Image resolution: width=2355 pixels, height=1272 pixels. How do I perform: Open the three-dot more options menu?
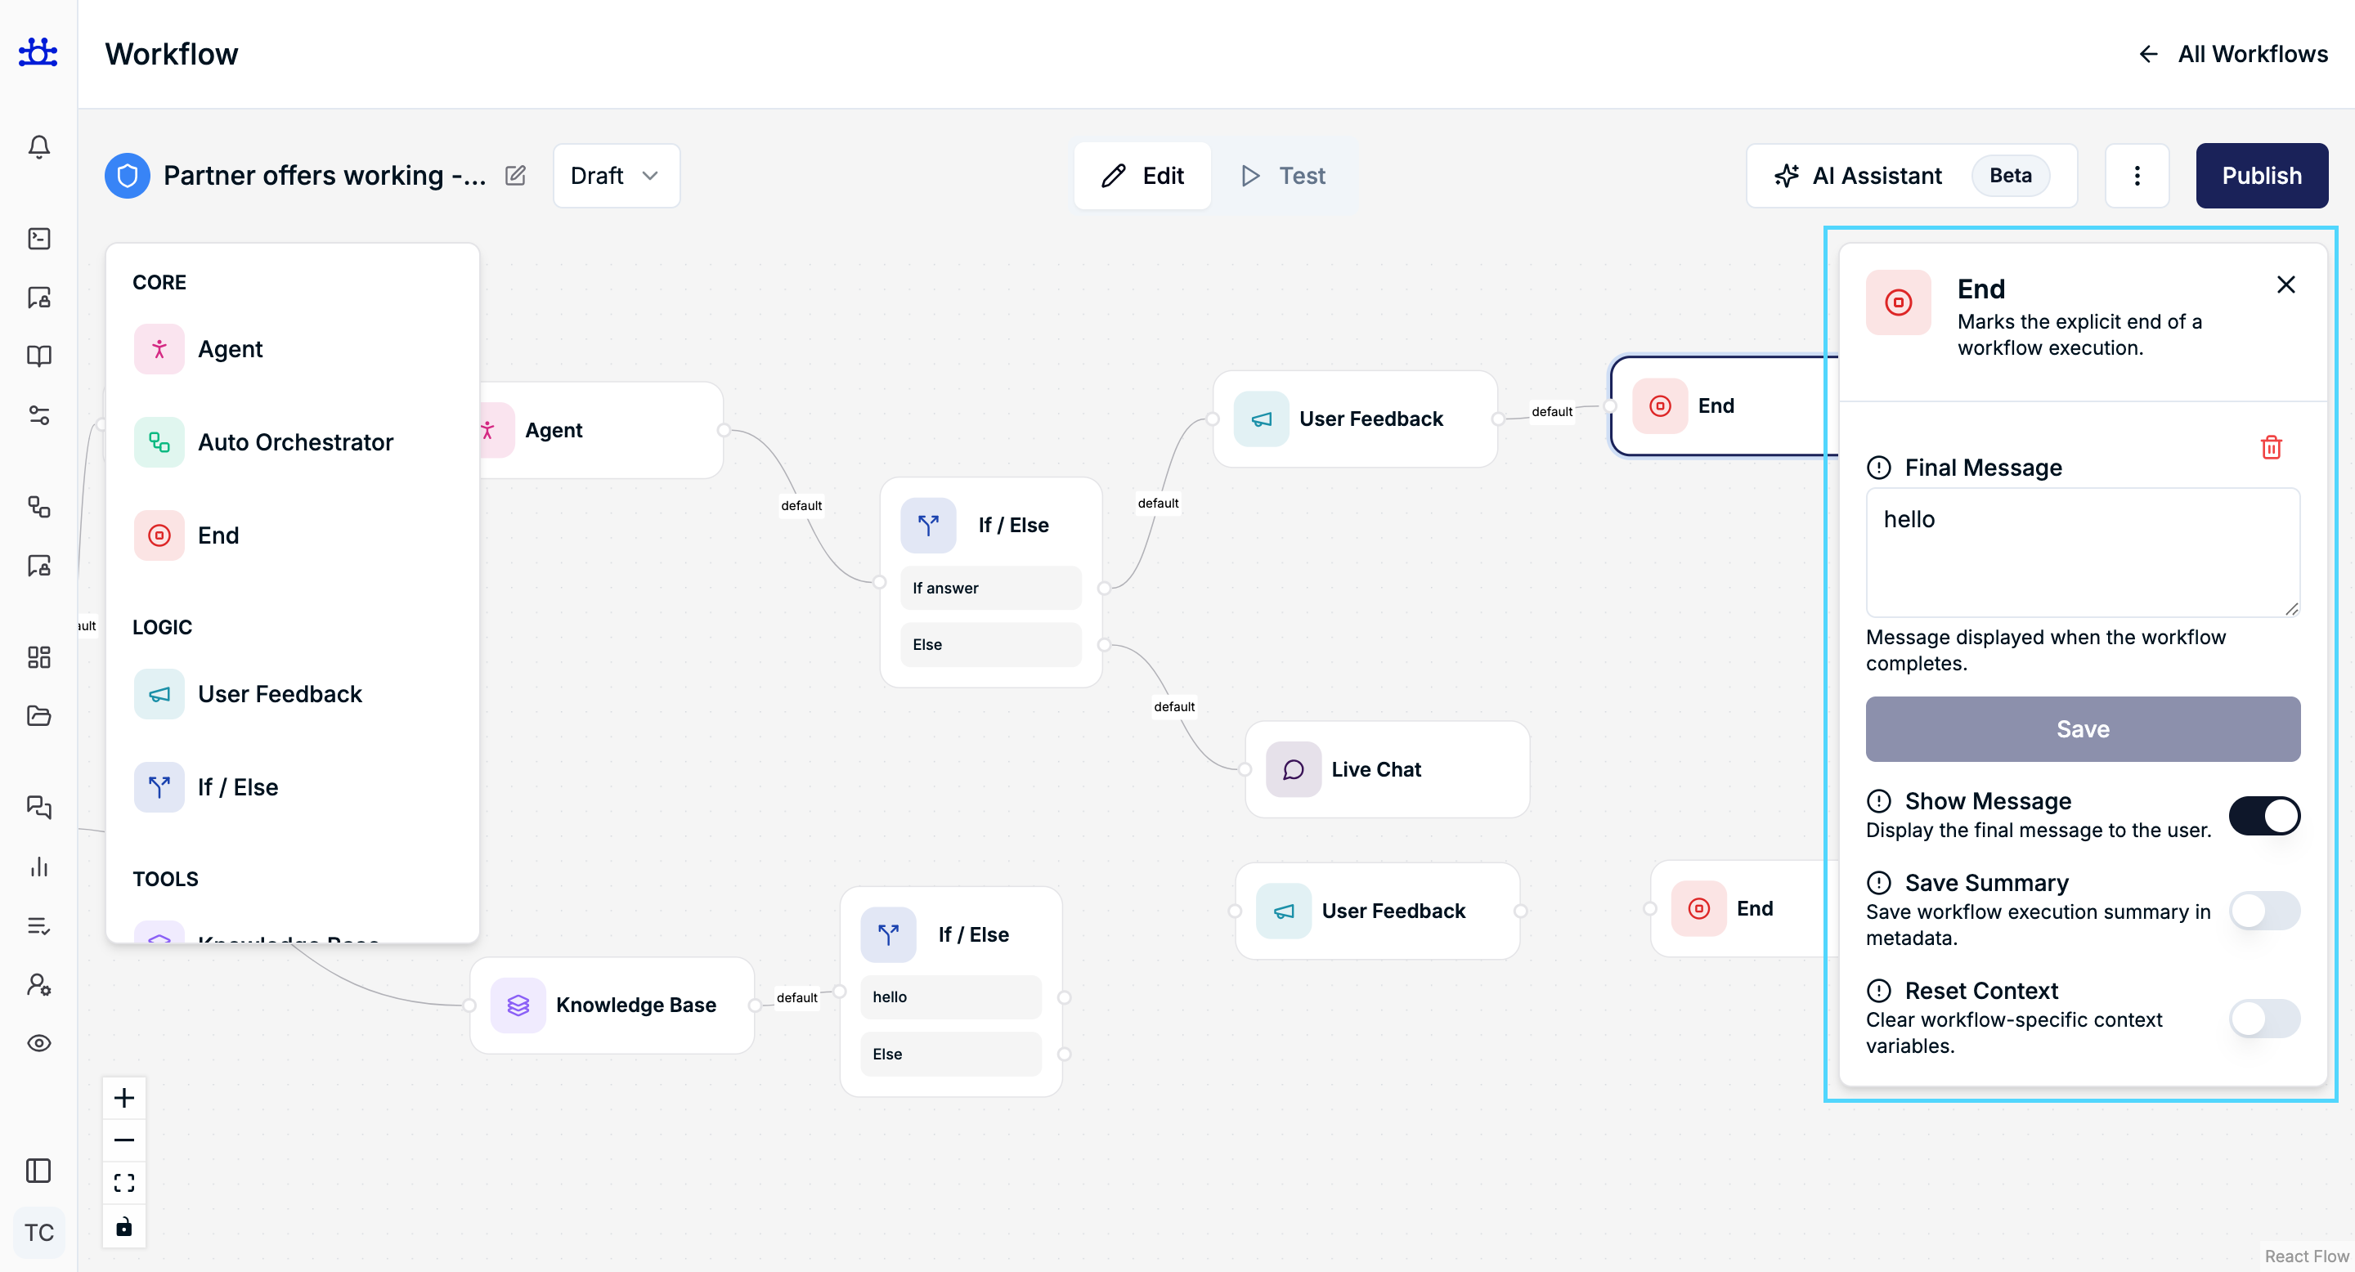click(2137, 176)
